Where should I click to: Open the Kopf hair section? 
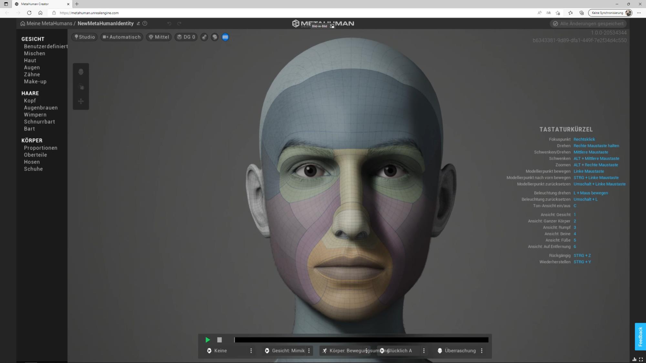30,101
